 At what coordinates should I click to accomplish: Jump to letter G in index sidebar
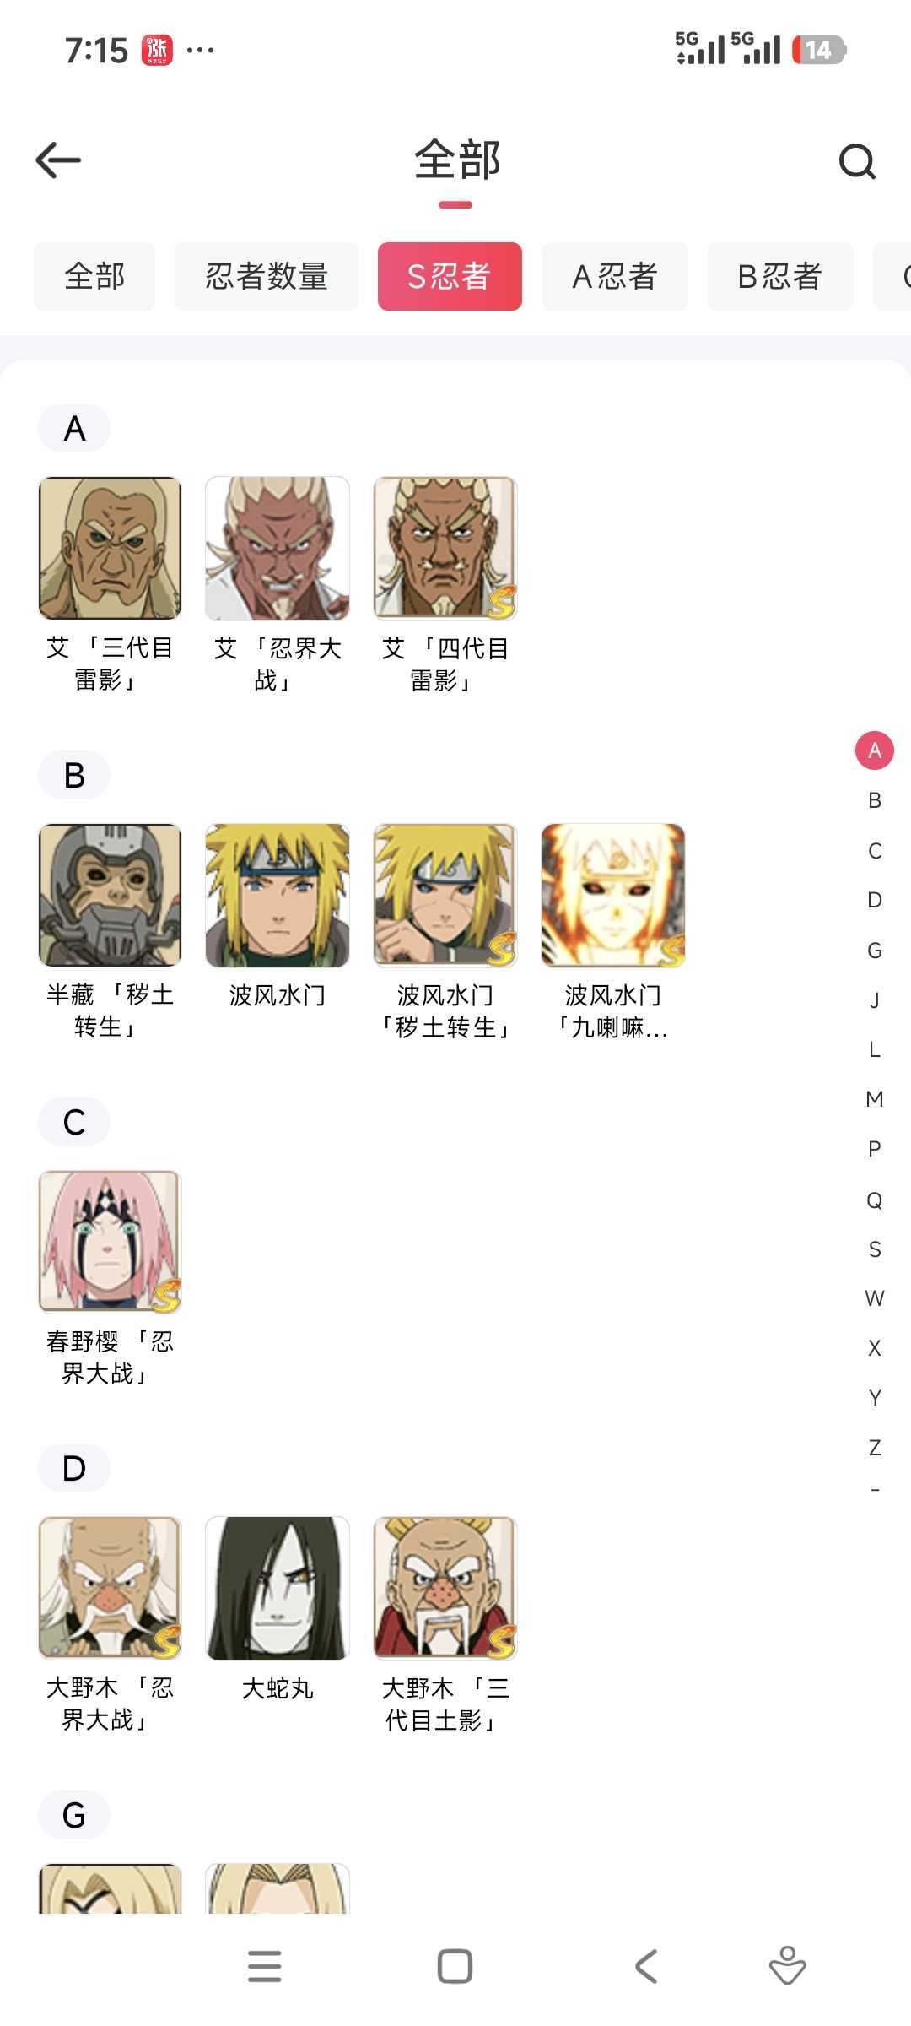(x=875, y=951)
